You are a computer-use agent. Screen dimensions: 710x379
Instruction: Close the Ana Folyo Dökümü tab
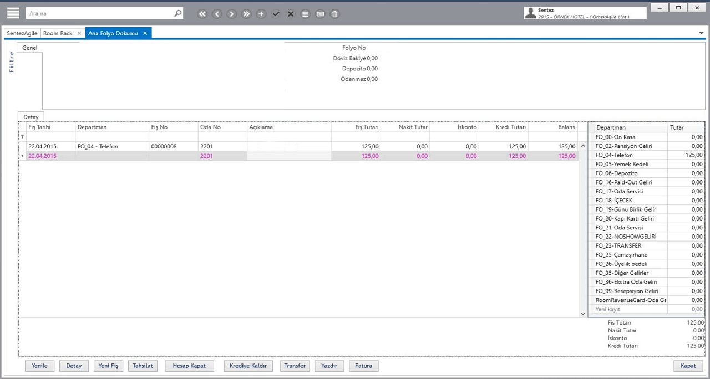[x=145, y=33]
